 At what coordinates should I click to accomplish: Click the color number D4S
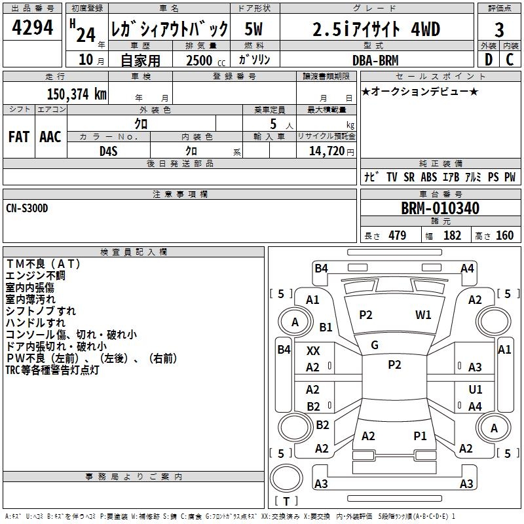point(109,151)
